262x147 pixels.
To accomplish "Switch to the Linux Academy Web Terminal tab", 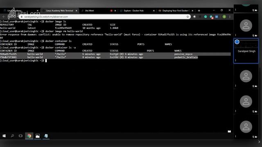I will pos(59,11).
